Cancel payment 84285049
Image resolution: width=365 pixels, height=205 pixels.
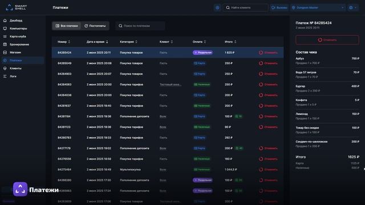[268, 63]
